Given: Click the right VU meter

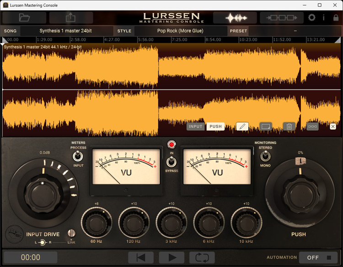Looking at the screenshot, I should tap(217, 167).
